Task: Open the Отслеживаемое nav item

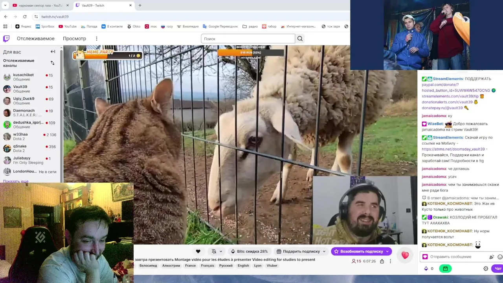Action: [35, 39]
